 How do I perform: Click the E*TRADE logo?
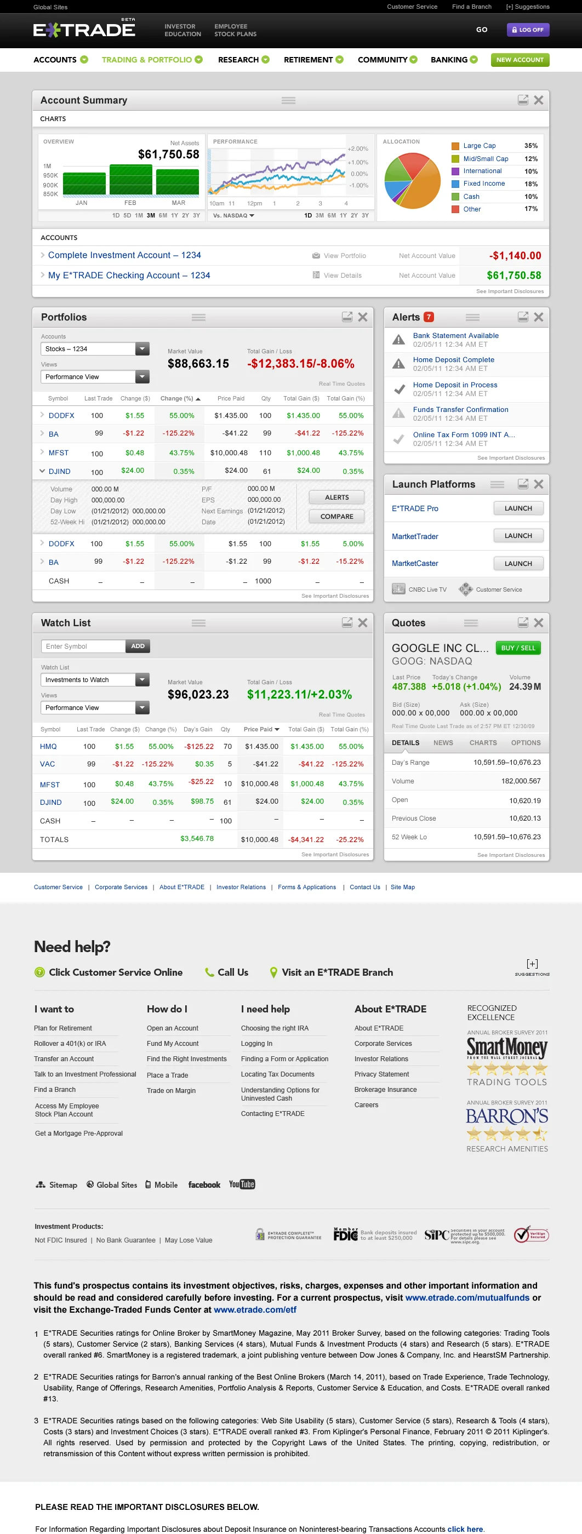click(84, 28)
